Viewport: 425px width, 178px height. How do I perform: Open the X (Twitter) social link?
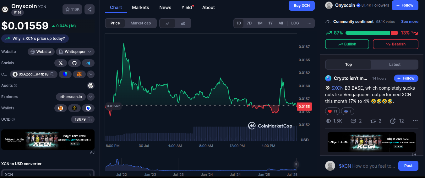(61, 63)
